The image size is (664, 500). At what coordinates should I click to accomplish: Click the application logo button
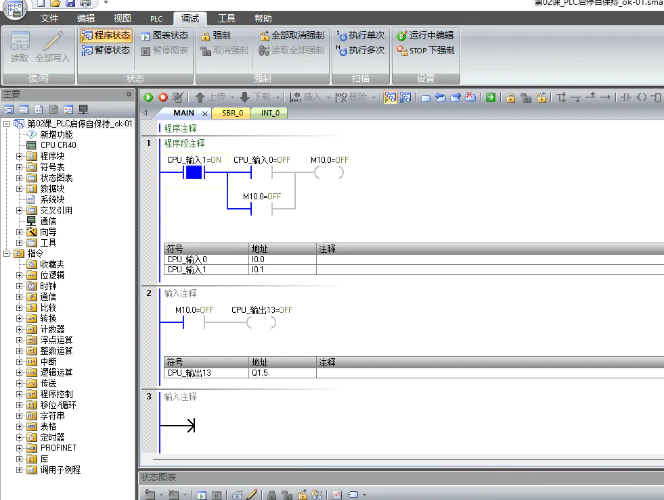click(x=15, y=9)
